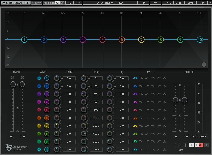Click band 10 node on the EQ graph
The image size is (212, 155).
200,40
